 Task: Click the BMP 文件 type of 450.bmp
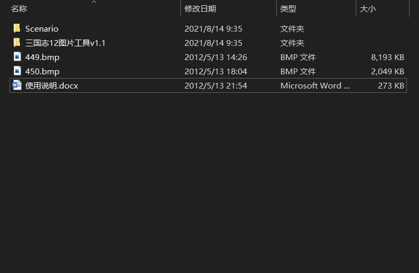(298, 71)
